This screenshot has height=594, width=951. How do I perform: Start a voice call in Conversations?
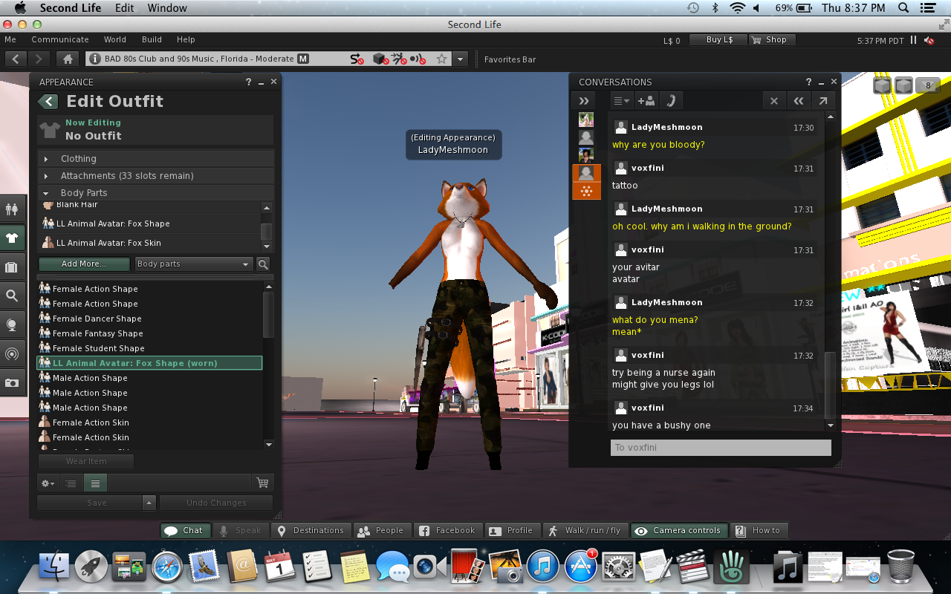click(670, 101)
